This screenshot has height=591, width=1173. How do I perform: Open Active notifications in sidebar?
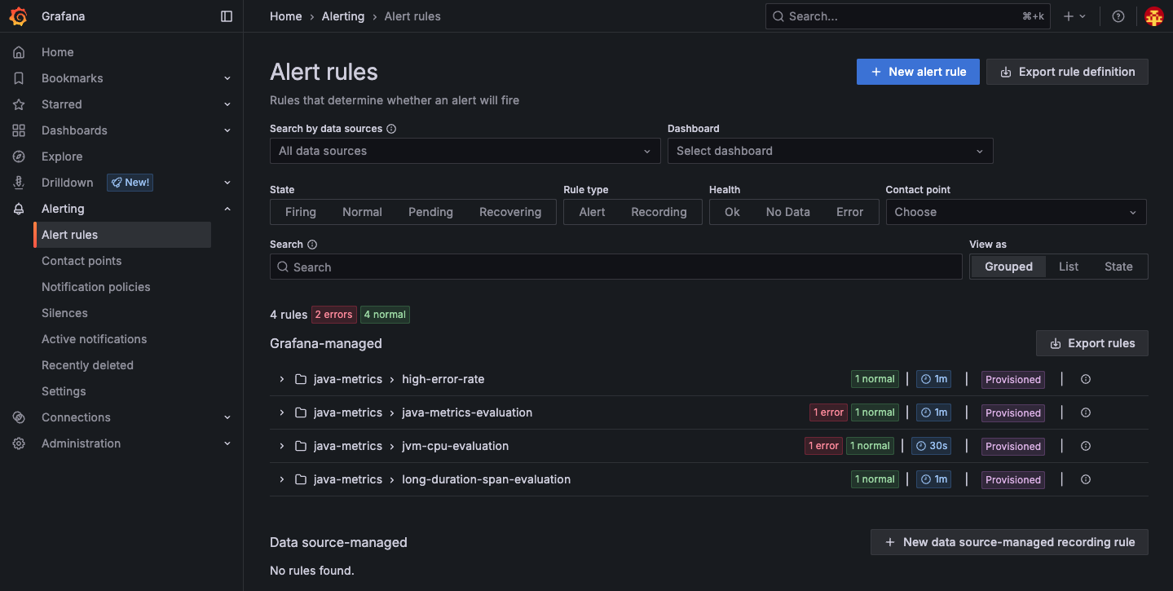[x=95, y=339]
